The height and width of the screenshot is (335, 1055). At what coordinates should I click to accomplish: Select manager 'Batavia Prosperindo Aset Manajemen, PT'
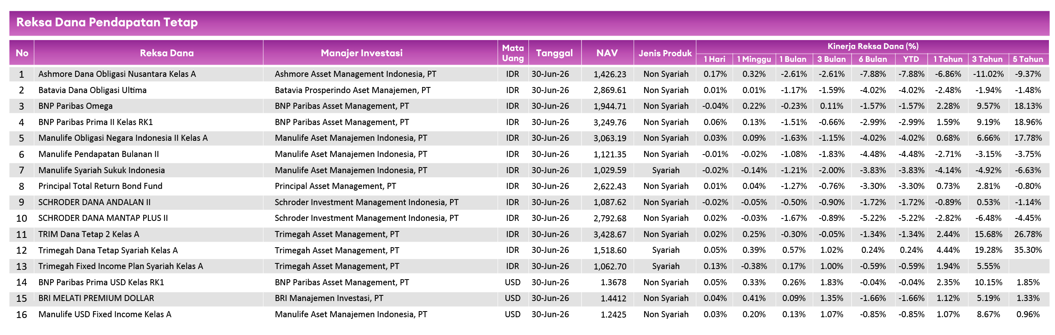coord(353,90)
